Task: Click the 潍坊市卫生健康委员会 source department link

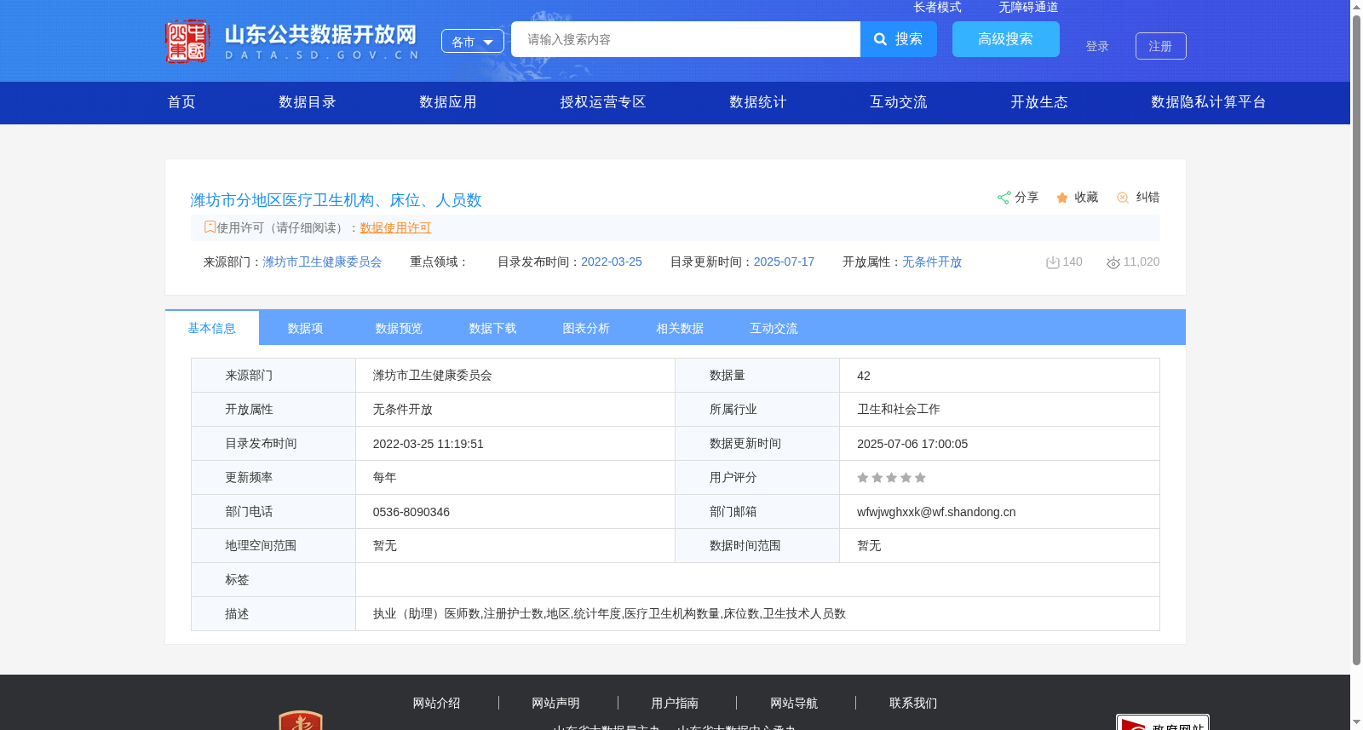Action: [x=322, y=262]
